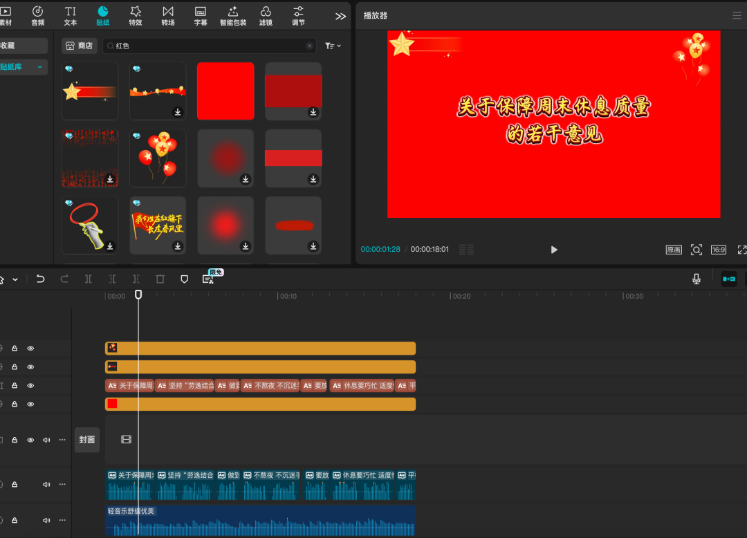The width and height of the screenshot is (747, 538).
Task: Switch to the 字幕 captions tab
Action: [201, 15]
